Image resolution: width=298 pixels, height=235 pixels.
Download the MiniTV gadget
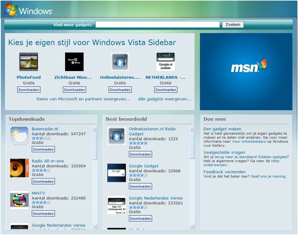(43, 214)
